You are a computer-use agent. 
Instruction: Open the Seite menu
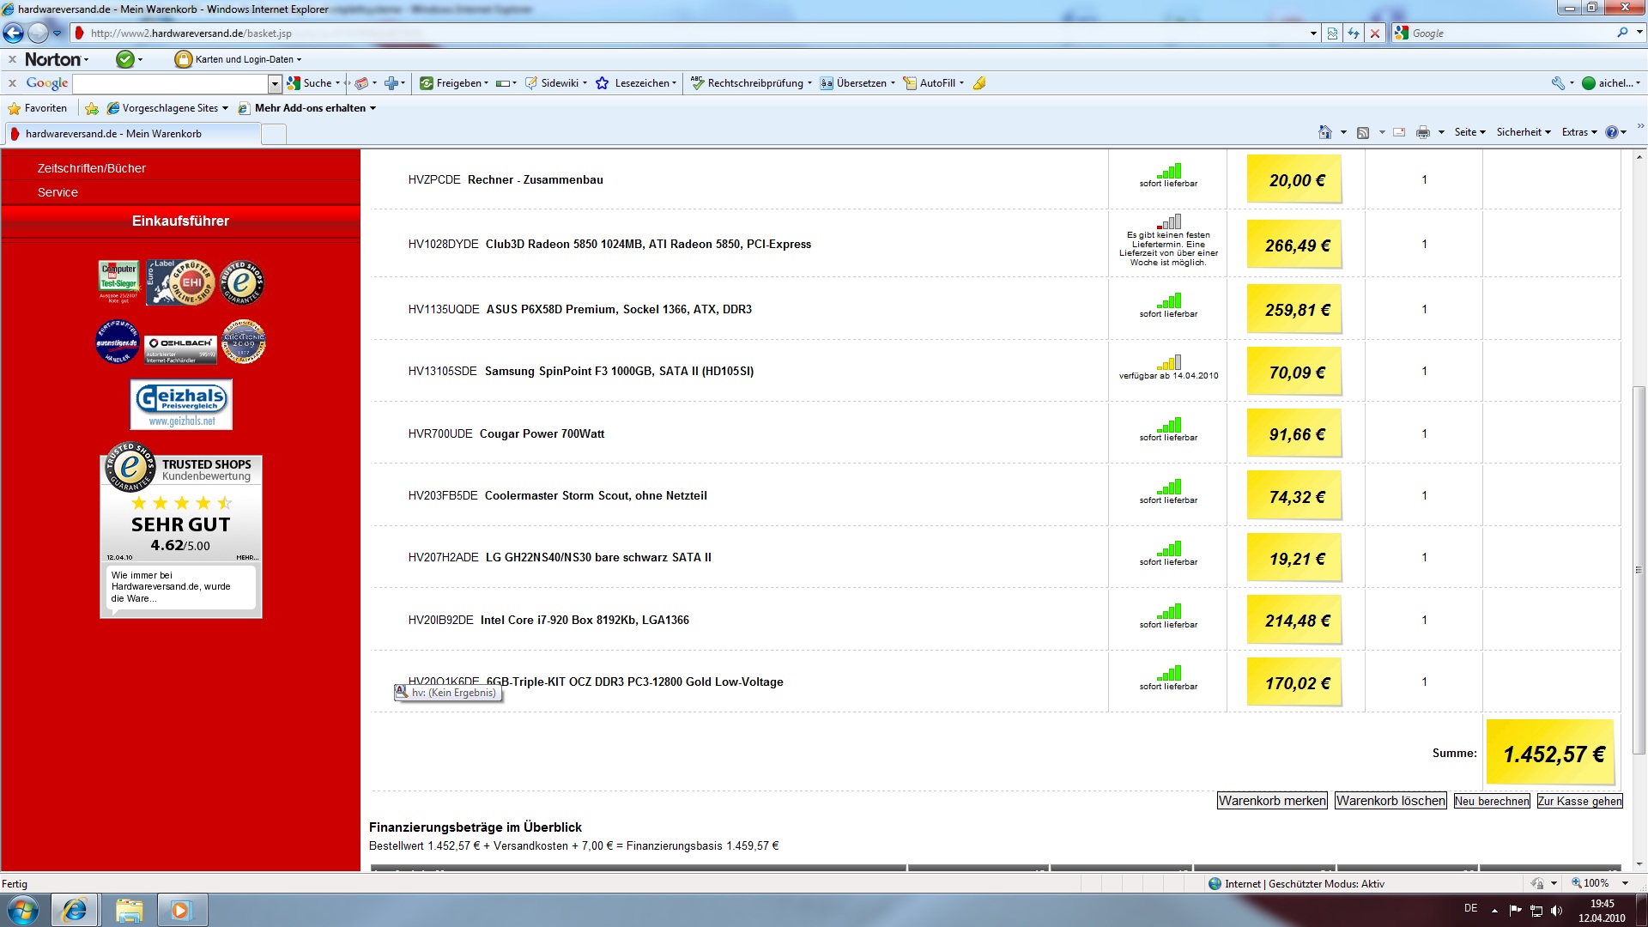click(x=1469, y=132)
